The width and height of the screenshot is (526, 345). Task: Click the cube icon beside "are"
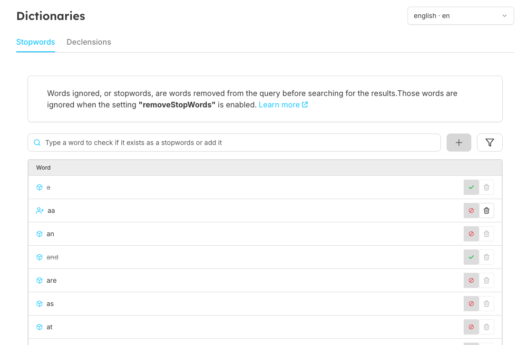pos(39,280)
